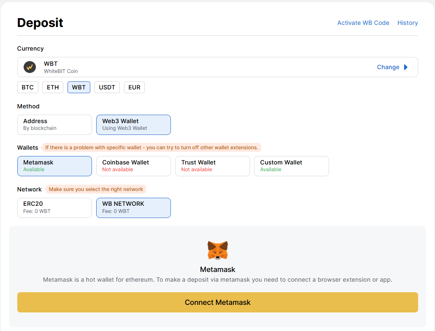Select the Metamask wallet option
This screenshot has height=331, width=435.
(x=55, y=166)
